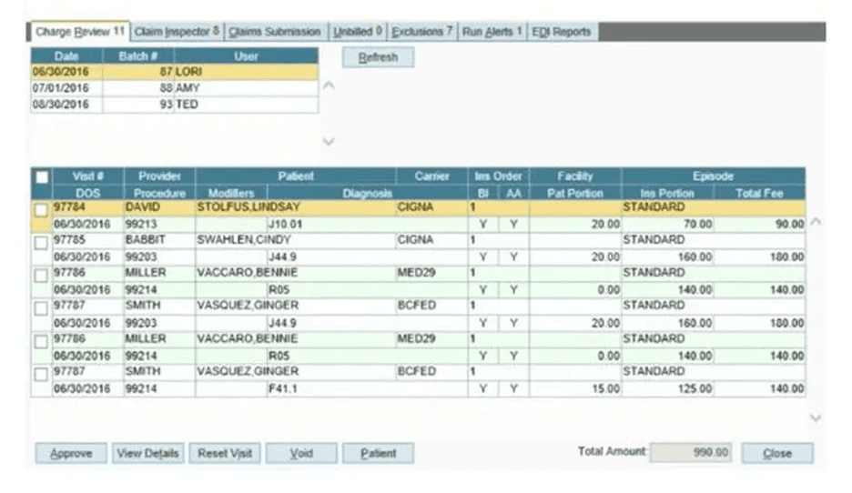Check the select-all checkbox in table header
The width and height of the screenshot is (852, 493).
pyautogui.click(x=42, y=176)
